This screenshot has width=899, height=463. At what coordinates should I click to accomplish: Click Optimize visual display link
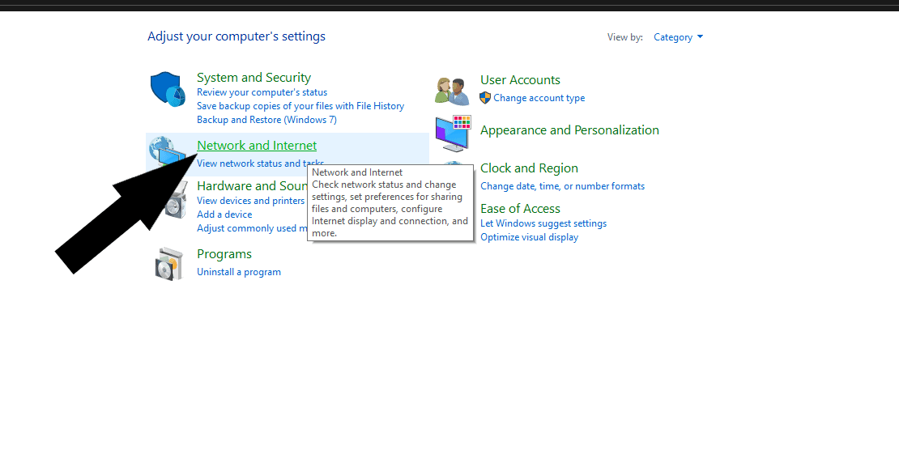click(x=529, y=237)
